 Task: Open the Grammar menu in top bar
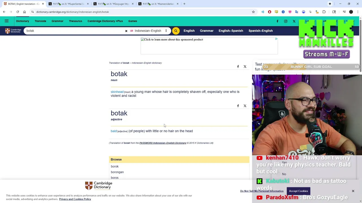[57, 21]
